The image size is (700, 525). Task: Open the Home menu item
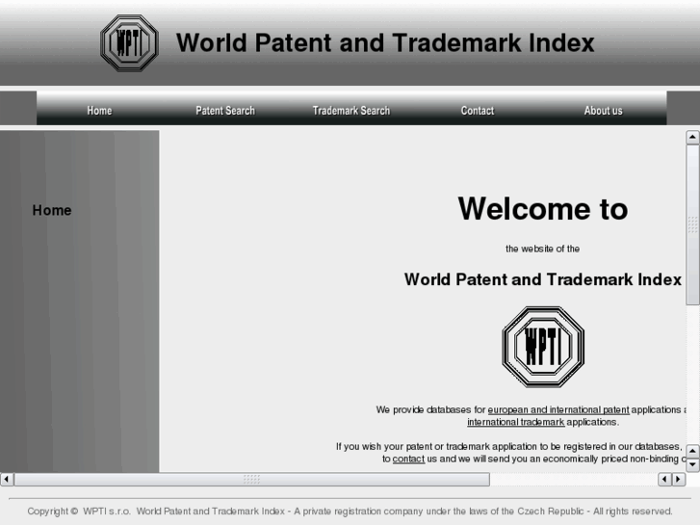(99, 111)
